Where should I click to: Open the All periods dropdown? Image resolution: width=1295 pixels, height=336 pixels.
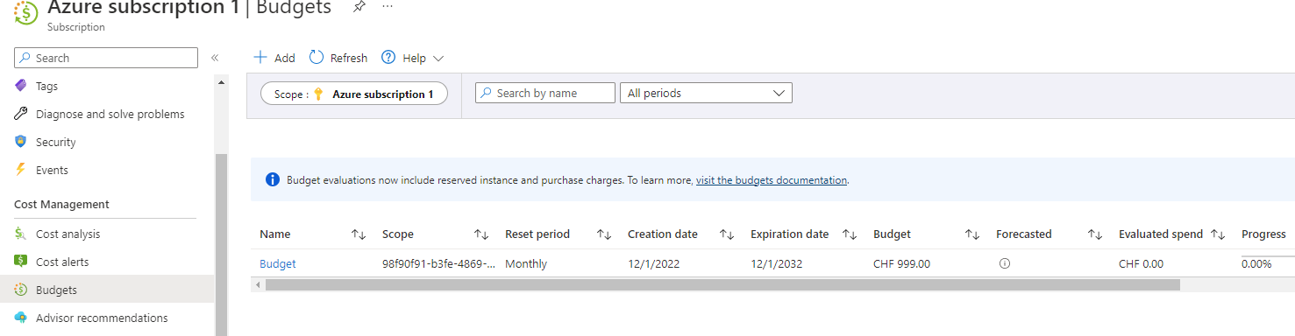[x=706, y=93]
